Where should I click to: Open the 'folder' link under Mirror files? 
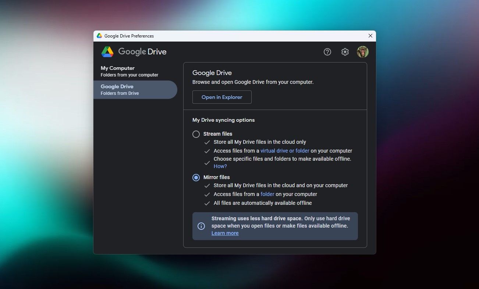coord(267,194)
